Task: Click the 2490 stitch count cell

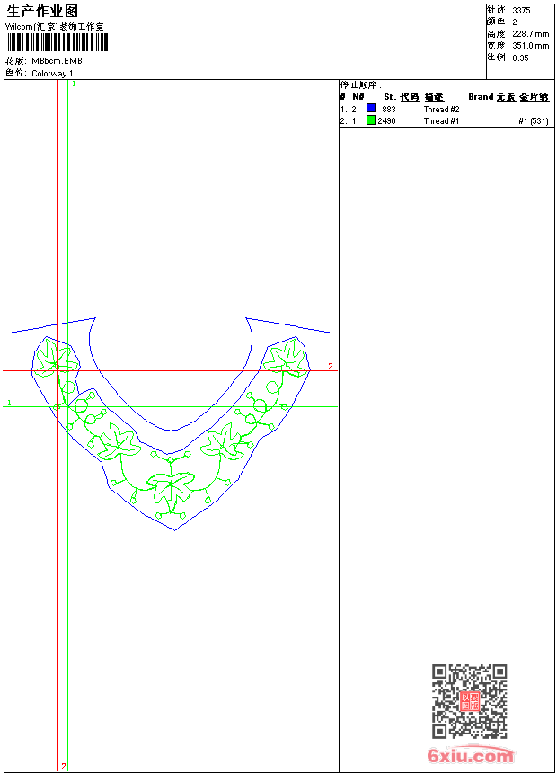Action: click(x=387, y=120)
